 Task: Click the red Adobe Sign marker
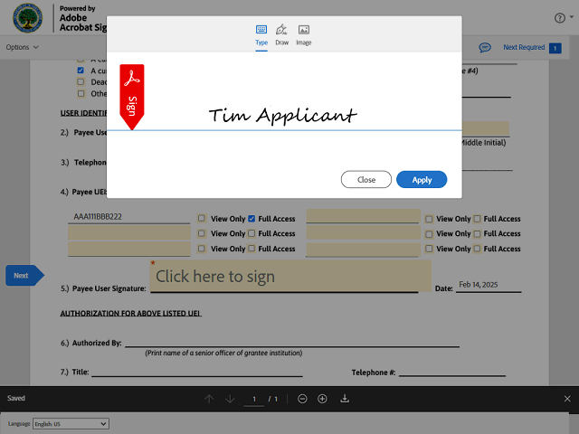pos(132,97)
